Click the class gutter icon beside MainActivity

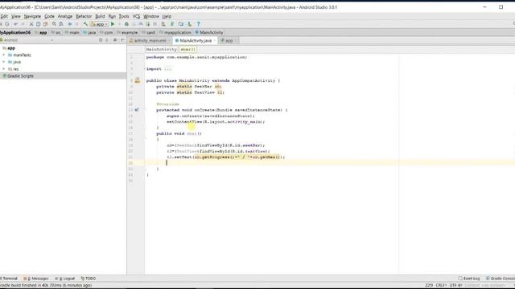(138, 80)
